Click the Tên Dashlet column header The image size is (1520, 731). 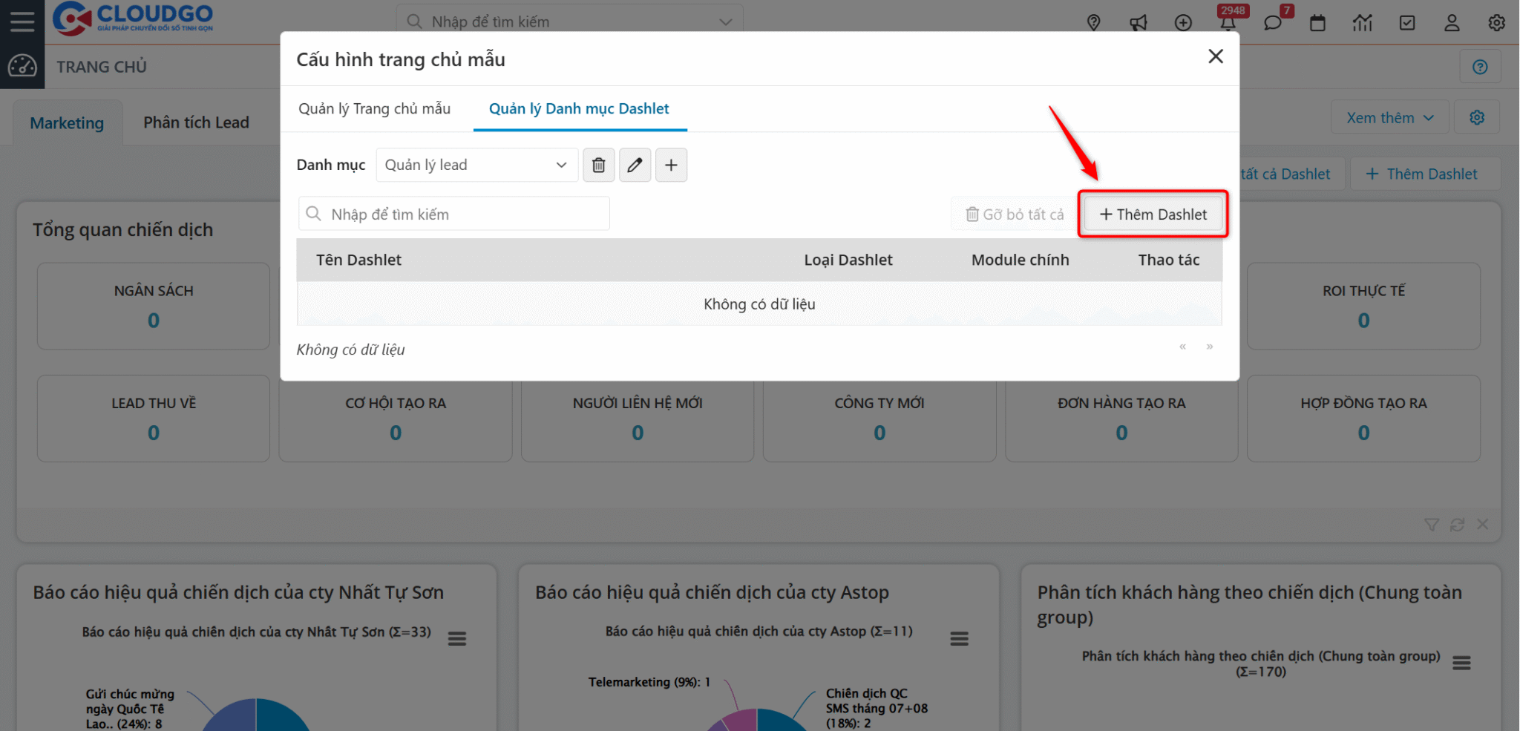click(x=358, y=260)
